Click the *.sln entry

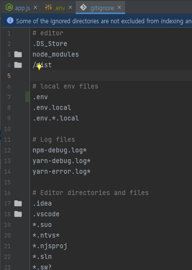[x=42, y=257]
